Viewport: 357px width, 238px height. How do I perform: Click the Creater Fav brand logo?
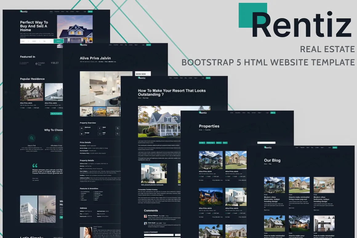[x=40, y=64]
